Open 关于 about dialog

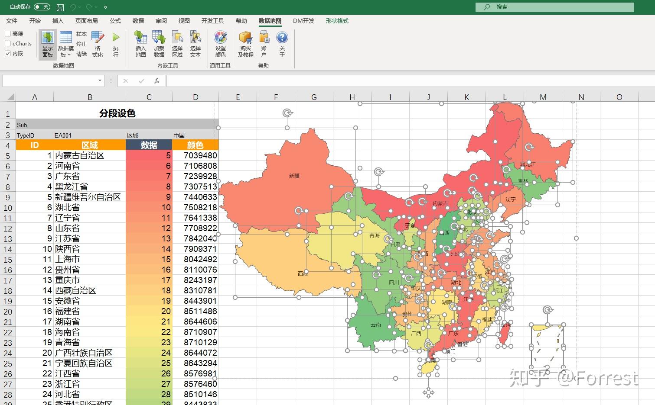tap(282, 43)
